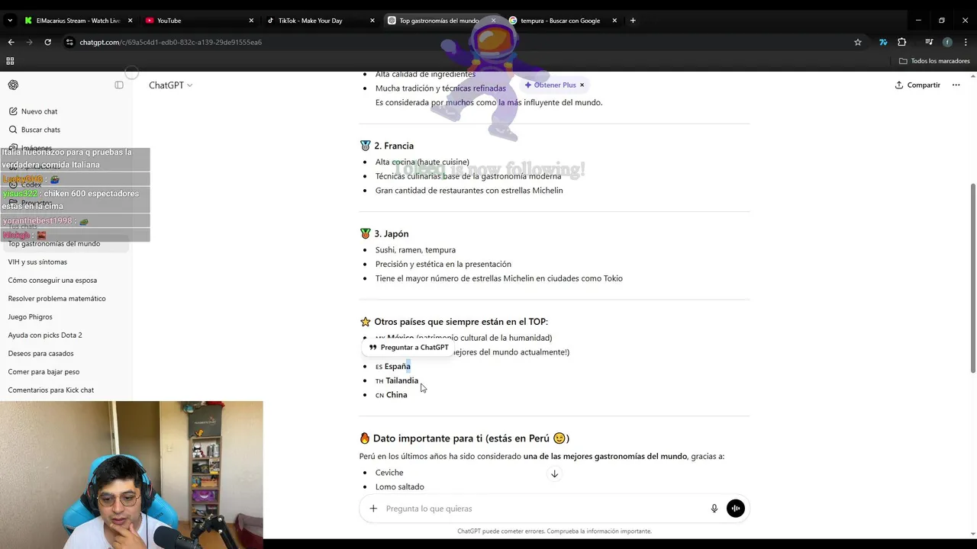This screenshot has height=549, width=977.
Task: Open chat Juego Phigros
Action: [x=31, y=317]
